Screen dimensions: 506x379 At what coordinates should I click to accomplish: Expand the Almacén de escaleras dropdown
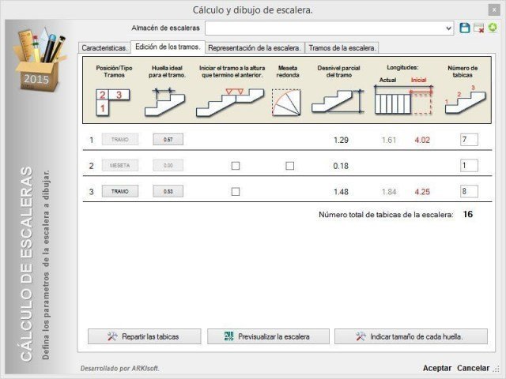coord(448,28)
